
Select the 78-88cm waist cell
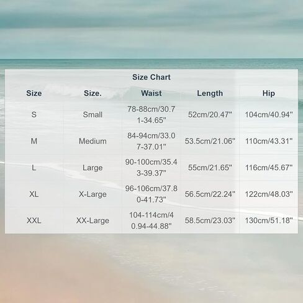pos(151,114)
